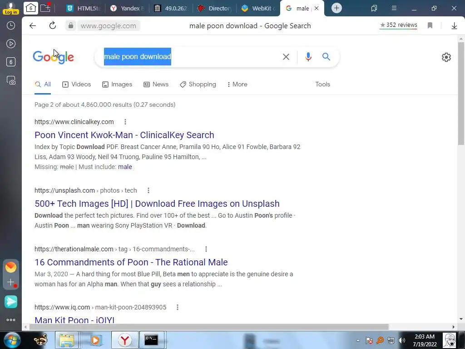This screenshot has height=349, width=465.
Task: Clear the search box with X
Action: (x=286, y=57)
